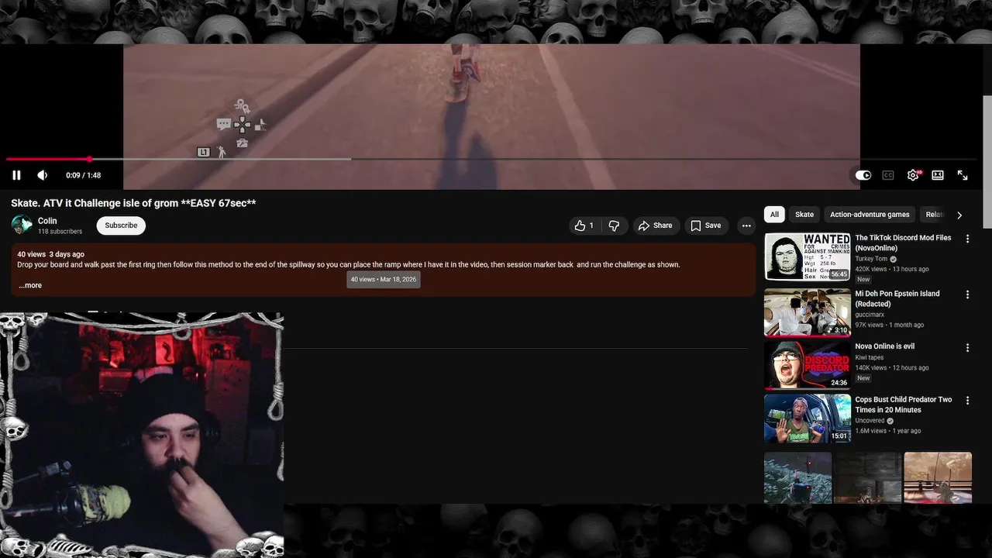The image size is (992, 558).
Task: Enter fullscreen mode
Action: pos(963,175)
